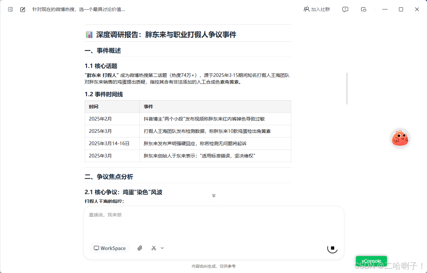This screenshot has height=273, width=427.
Task: Click the double chevron to expand report content
Action: click(214, 195)
